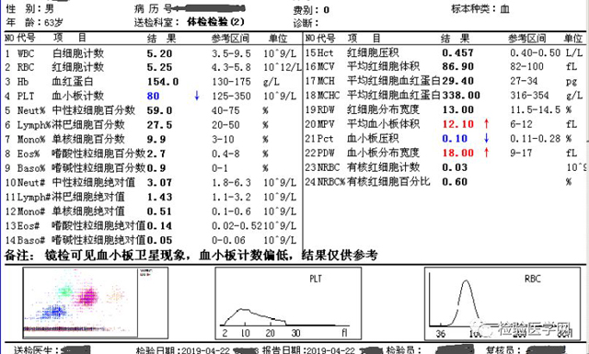This screenshot has width=589, height=354.
Task: Select the Lymph% result 27.5
Action: click(159, 125)
